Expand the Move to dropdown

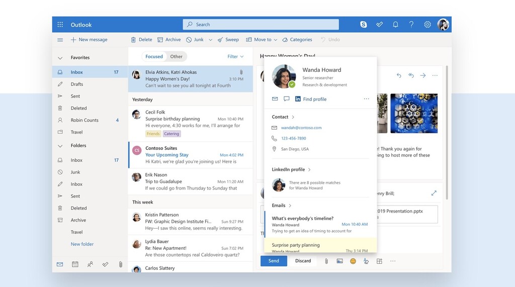(x=276, y=40)
